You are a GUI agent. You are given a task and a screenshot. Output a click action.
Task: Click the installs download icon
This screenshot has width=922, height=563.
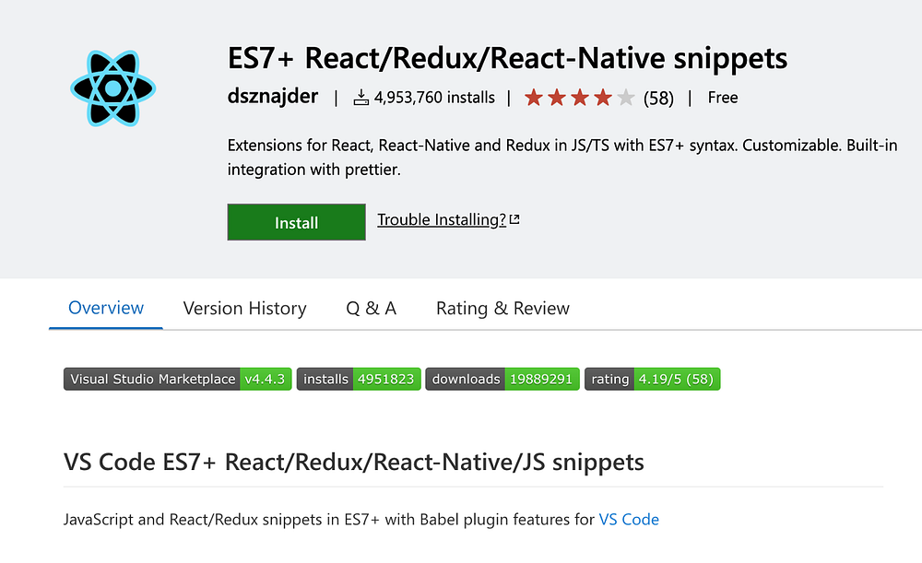point(361,98)
